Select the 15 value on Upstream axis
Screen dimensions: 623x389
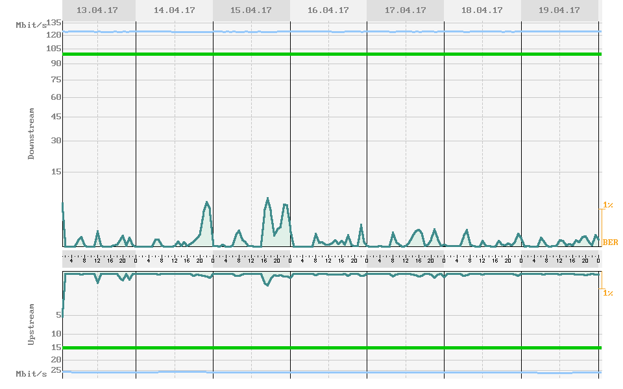coord(56,348)
